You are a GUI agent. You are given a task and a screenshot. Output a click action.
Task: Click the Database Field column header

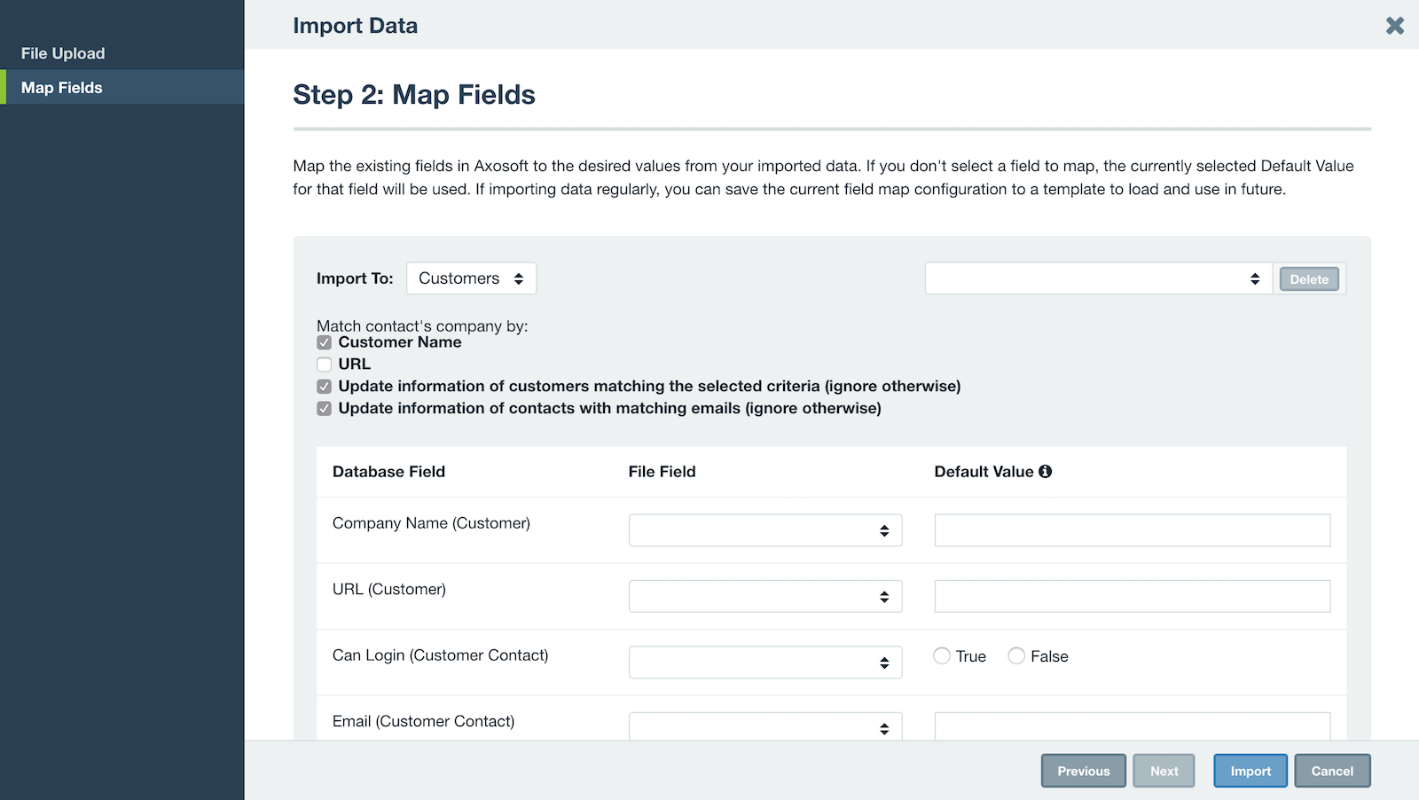[x=388, y=472]
